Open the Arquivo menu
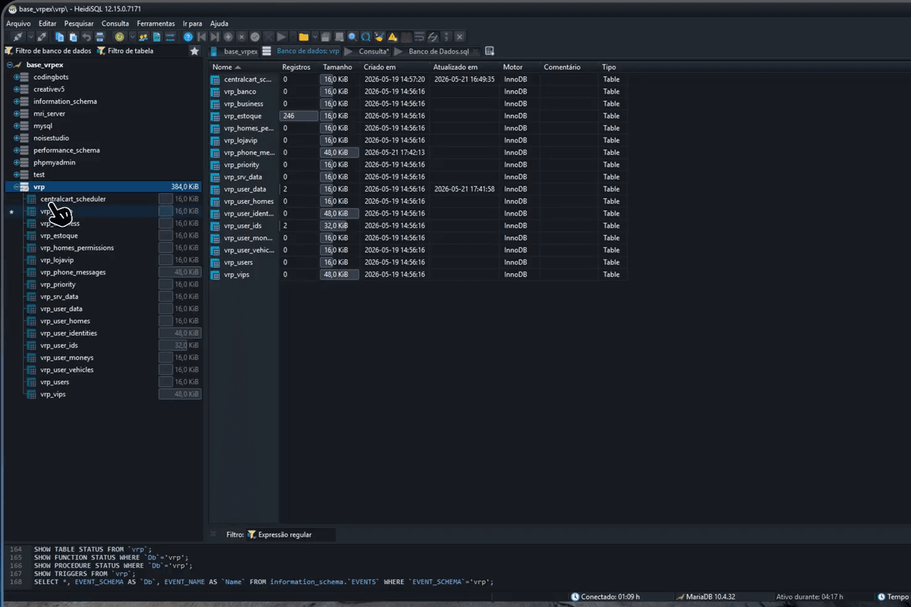This screenshot has width=911, height=607. click(x=18, y=23)
